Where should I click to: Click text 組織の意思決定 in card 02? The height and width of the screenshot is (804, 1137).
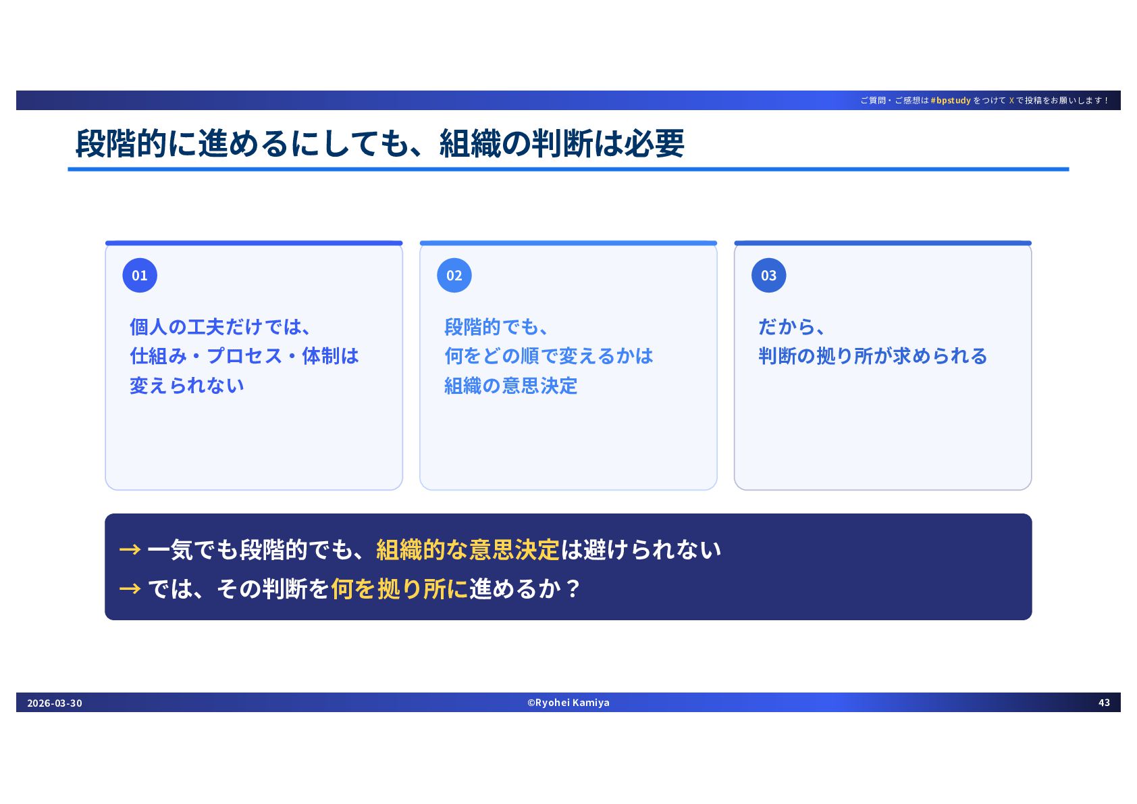click(x=511, y=386)
